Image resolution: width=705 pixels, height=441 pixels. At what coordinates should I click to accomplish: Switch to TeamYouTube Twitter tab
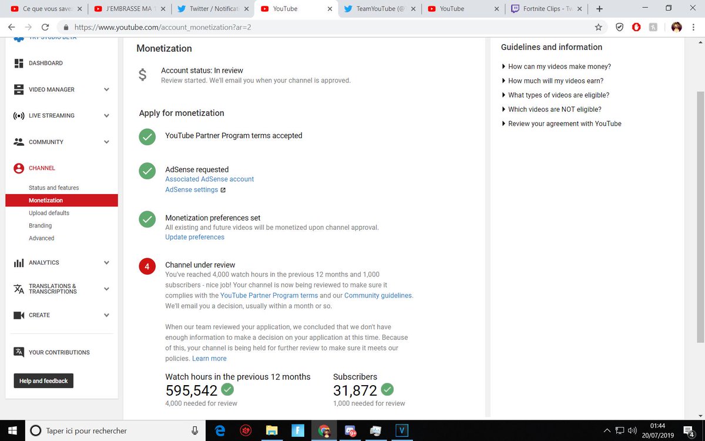click(380, 9)
